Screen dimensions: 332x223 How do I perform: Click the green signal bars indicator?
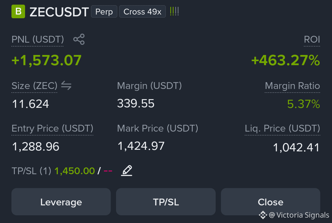pos(174,11)
